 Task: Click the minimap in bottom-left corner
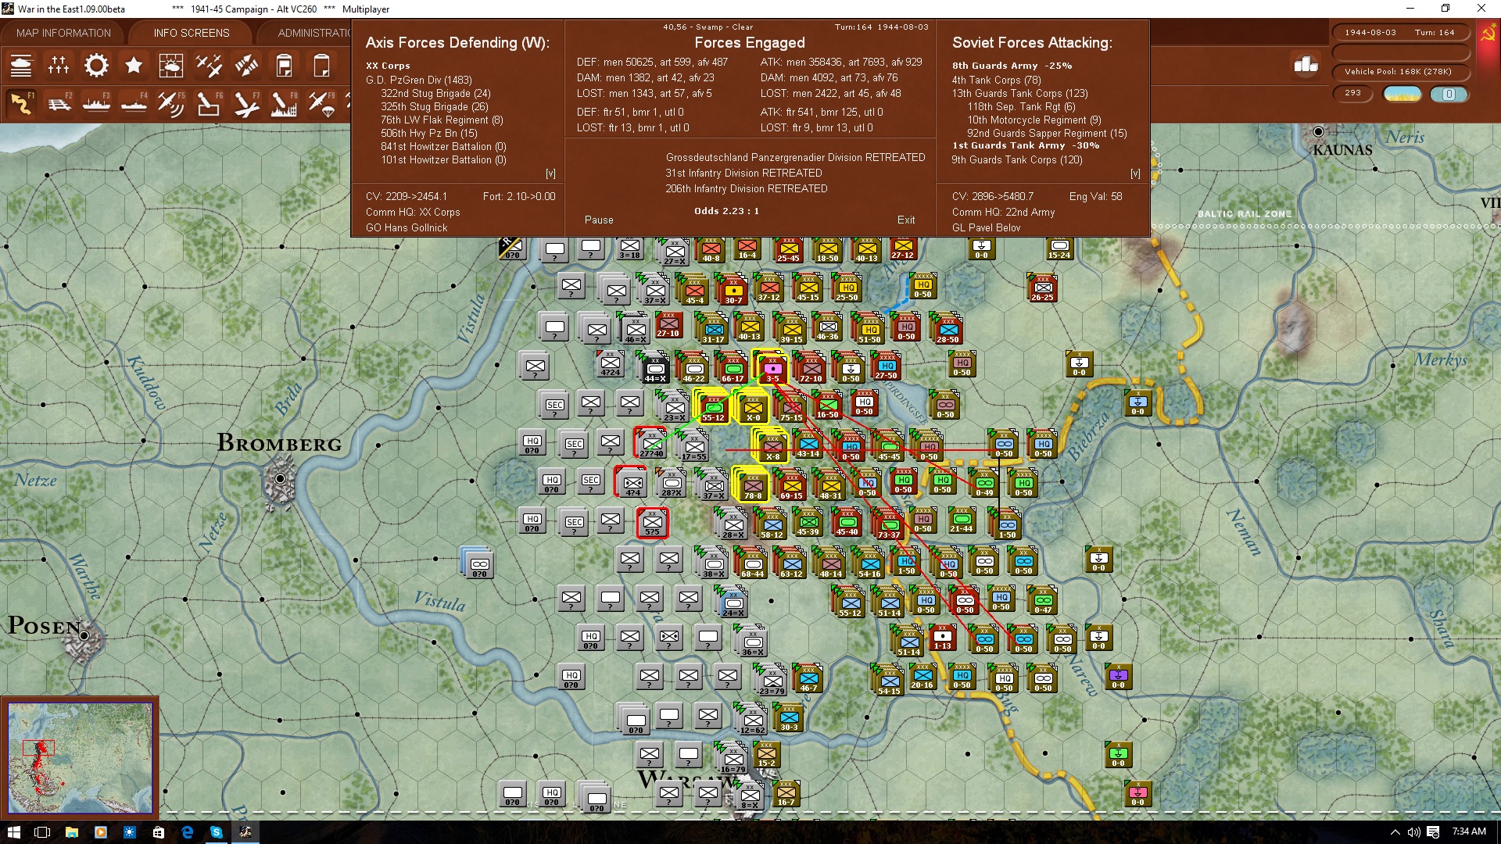click(x=80, y=757)
